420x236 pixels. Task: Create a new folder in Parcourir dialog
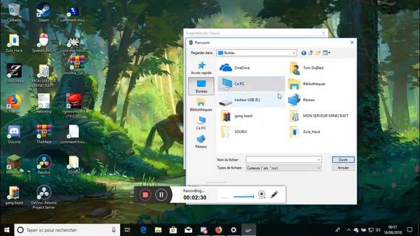coord(318,53)
